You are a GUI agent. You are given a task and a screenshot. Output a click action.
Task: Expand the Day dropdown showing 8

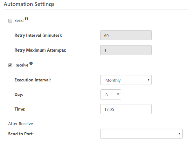point(111,94)
